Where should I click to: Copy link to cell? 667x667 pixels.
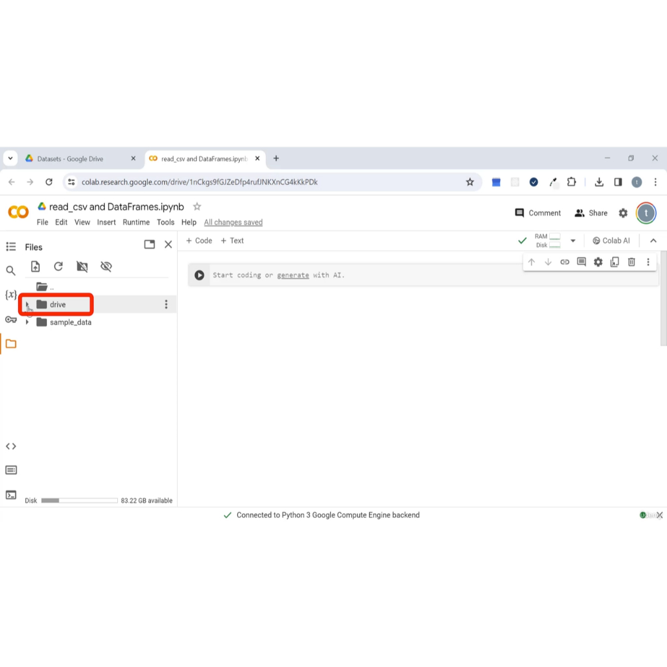coord(565,262)
